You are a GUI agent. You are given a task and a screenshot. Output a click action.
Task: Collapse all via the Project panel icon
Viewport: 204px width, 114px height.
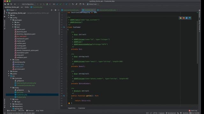(52, 10)
